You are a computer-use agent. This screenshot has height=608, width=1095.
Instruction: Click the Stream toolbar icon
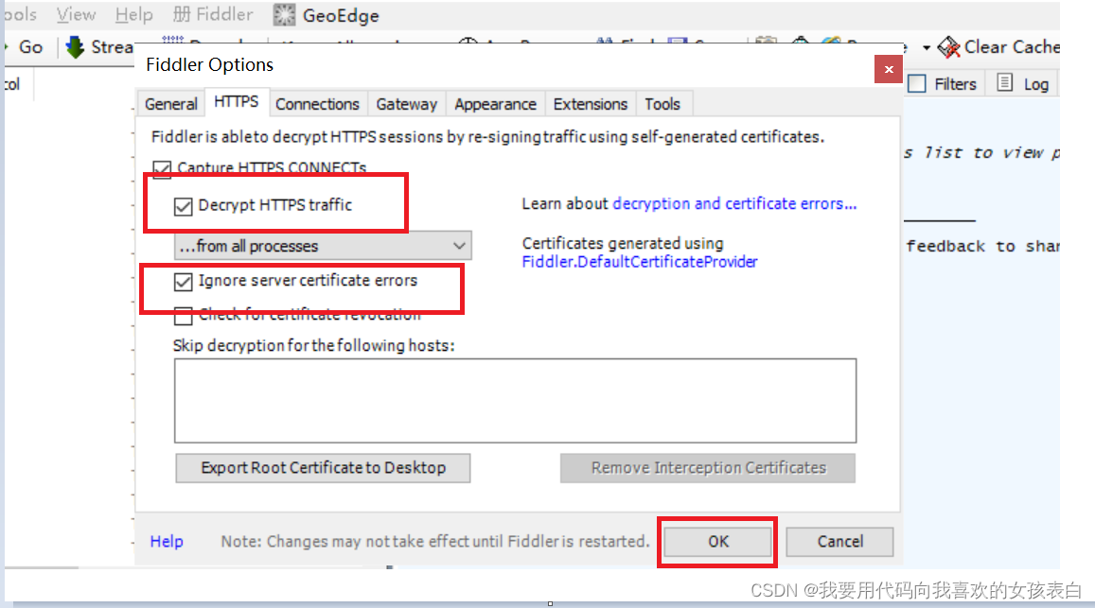point(75,47)
